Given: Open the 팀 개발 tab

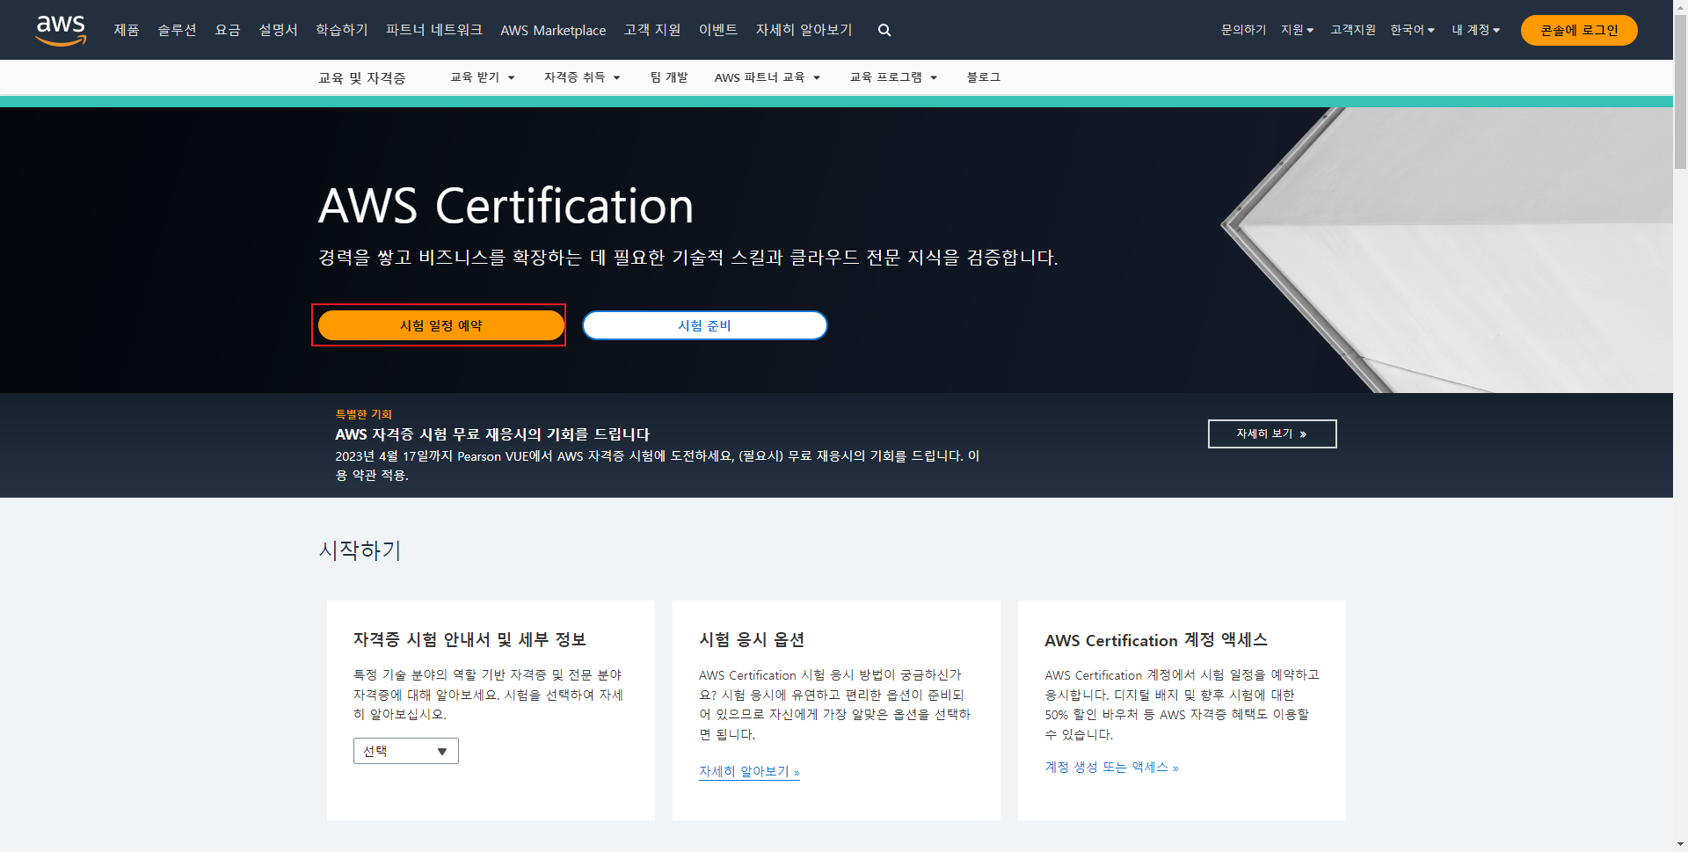Looking at the screenshot, I should 669,77.
